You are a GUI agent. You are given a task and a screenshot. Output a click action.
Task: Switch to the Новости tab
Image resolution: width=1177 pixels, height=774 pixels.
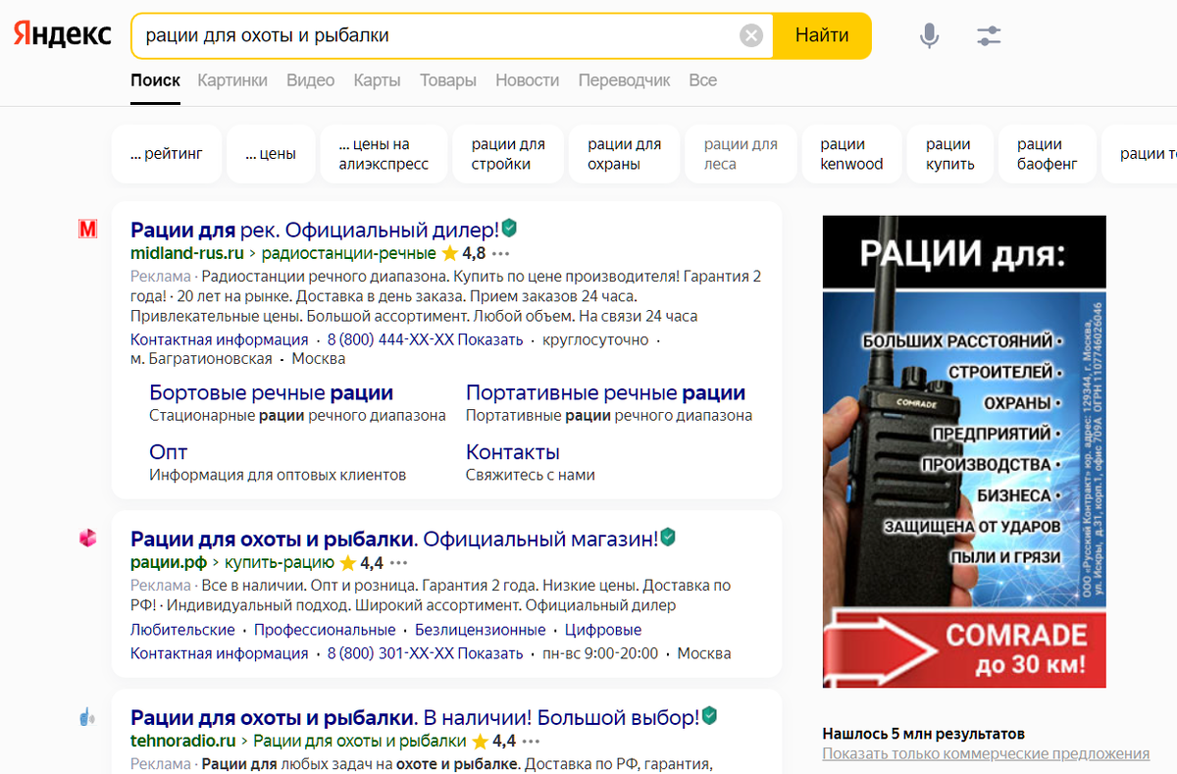pos(527,80)
